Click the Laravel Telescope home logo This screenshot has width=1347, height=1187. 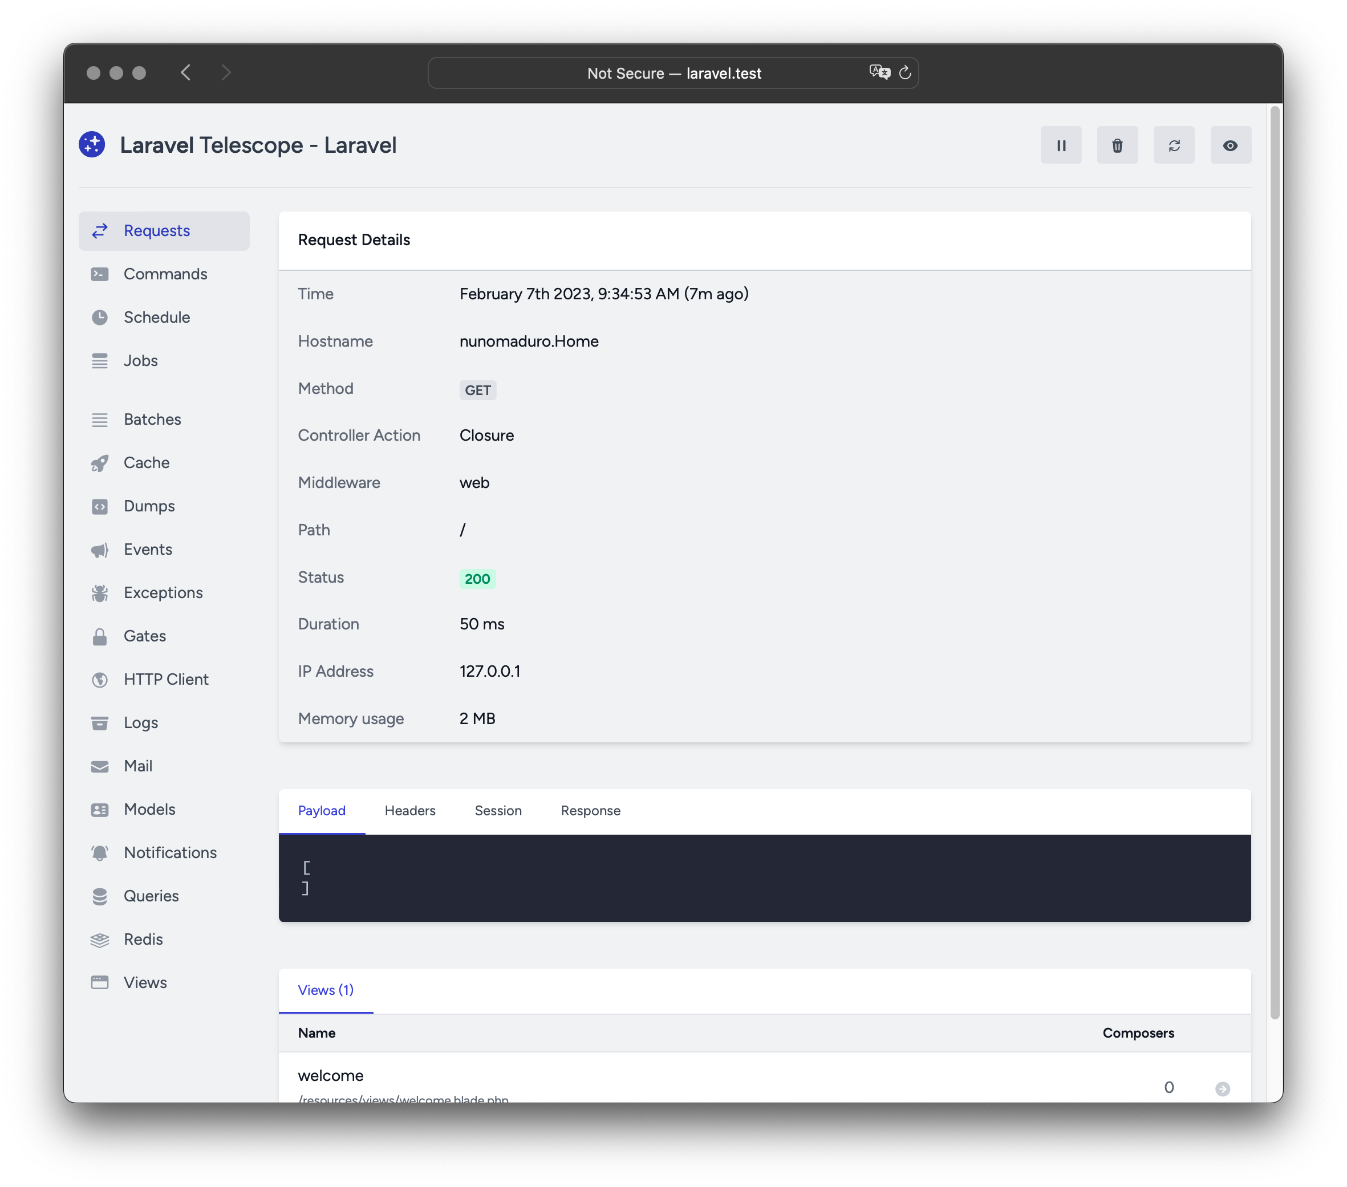(x=93, y=144)
